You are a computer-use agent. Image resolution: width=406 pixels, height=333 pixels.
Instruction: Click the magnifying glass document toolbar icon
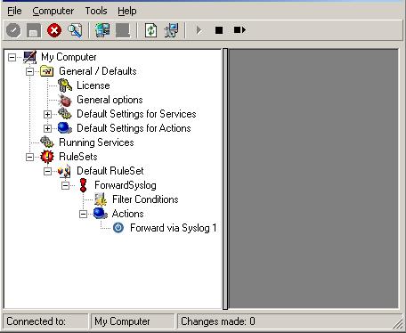tap(75, 30)
